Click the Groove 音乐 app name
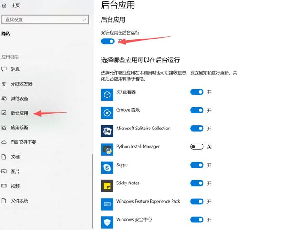Viewport: 283px width, 230px height. (128, 110)
